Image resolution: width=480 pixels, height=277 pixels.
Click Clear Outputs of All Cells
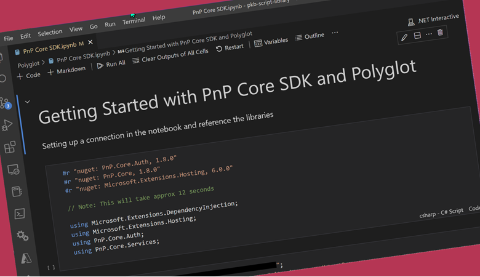coord(170,56)
